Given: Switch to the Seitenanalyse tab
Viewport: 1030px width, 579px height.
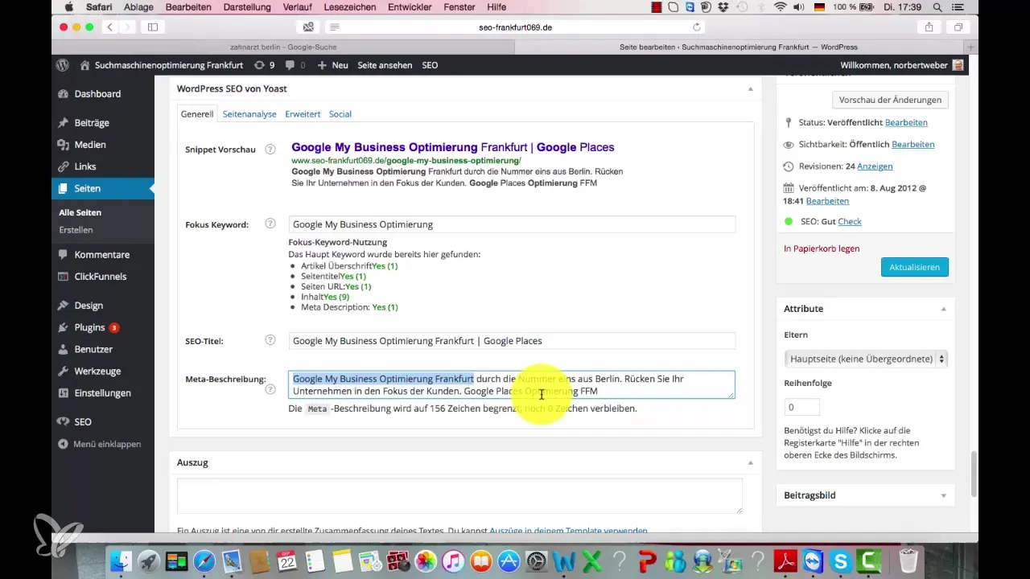Looking at the screenshot, I should [249, 114].
